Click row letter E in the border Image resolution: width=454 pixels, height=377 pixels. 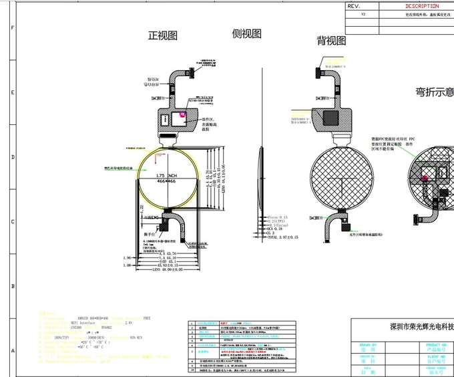[x=13, y=92]
